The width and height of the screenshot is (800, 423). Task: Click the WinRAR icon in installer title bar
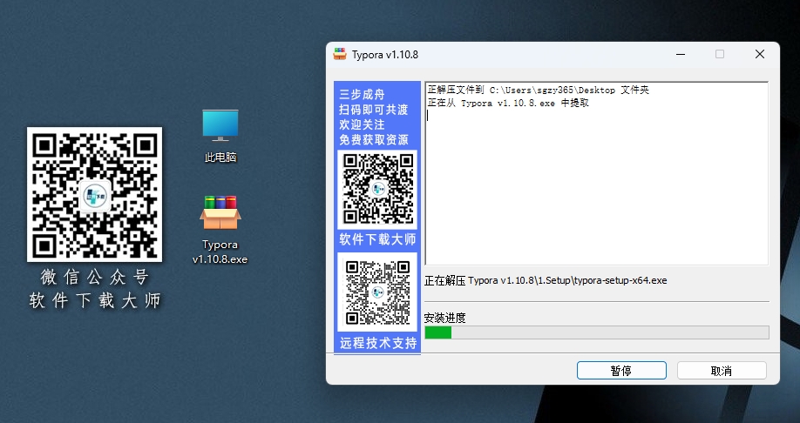pyautogui.click(x=340, y=54)
